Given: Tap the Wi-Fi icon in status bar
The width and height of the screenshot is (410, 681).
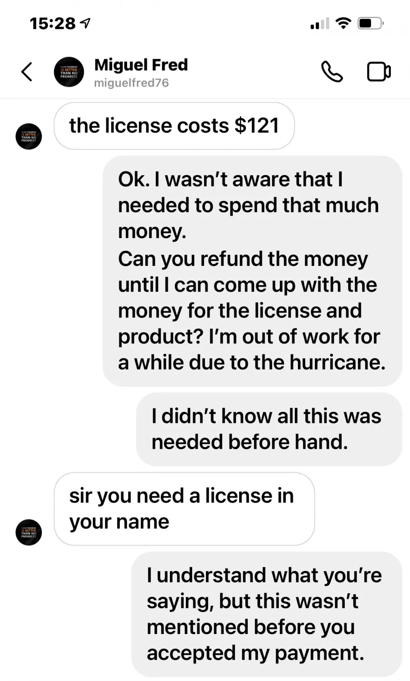Looking at the screenshot, I should [x=343, y=23].
